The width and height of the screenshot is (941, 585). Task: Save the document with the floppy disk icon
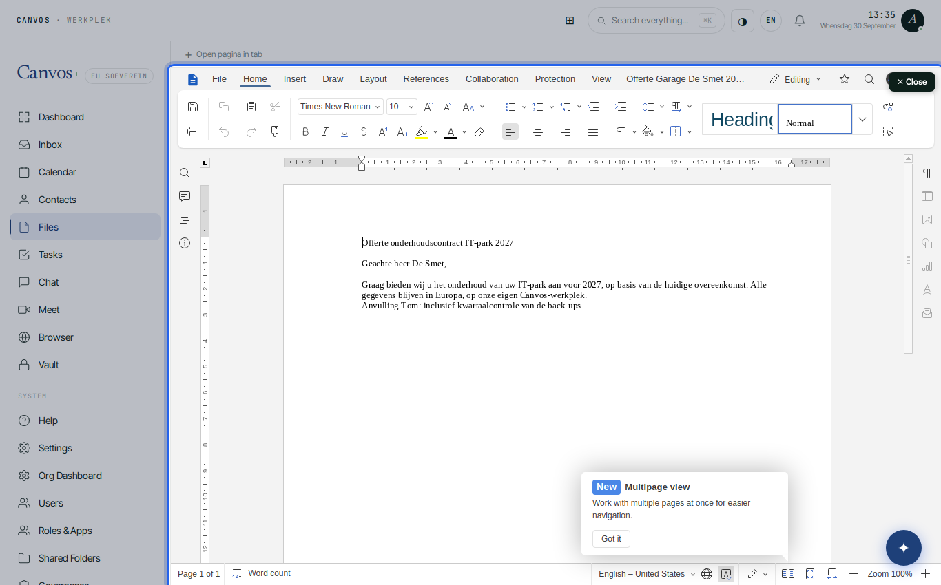(x=193, y=107)
